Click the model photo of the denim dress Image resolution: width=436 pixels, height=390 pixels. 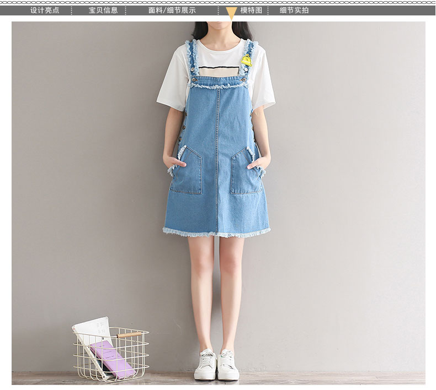pos(219,203)
